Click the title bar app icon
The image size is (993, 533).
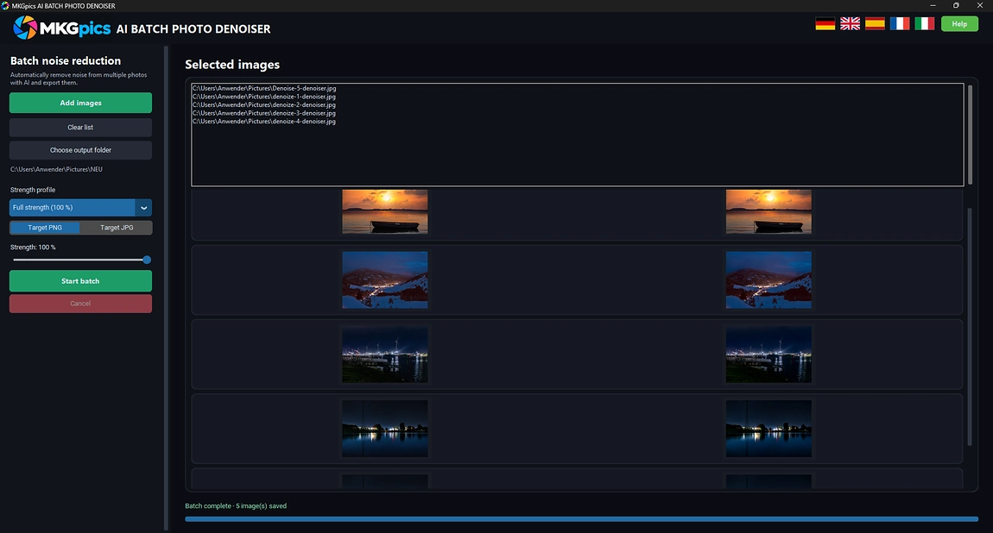click(x=5, y=6)
